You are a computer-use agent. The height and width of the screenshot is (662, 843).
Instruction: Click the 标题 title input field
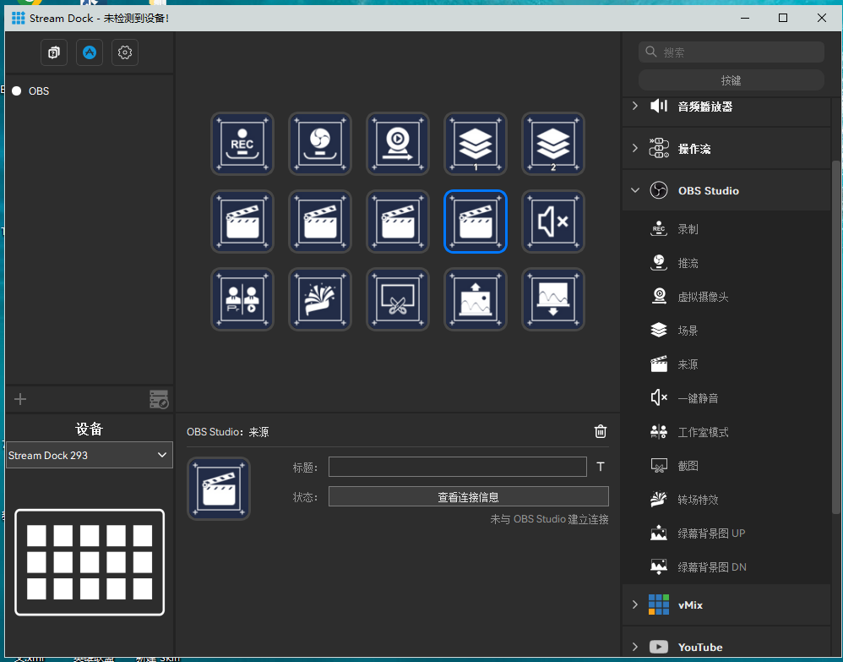458,467
